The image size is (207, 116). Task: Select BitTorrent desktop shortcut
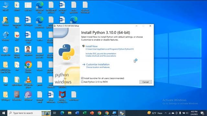pos(28,96)
